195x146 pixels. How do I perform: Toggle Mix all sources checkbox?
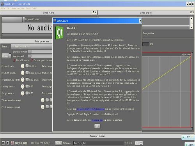pyautogui.click(x=14, y=60)
